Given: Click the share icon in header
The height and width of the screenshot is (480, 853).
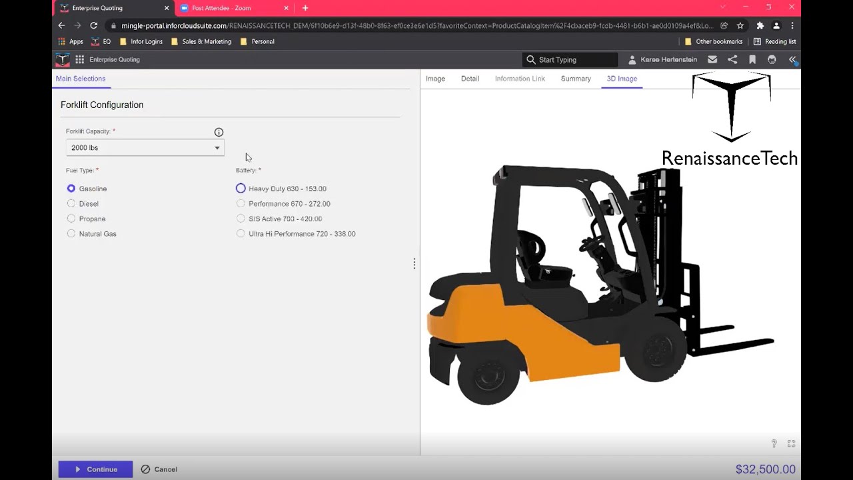Looking at the screenshot, I should click(732, 59).
